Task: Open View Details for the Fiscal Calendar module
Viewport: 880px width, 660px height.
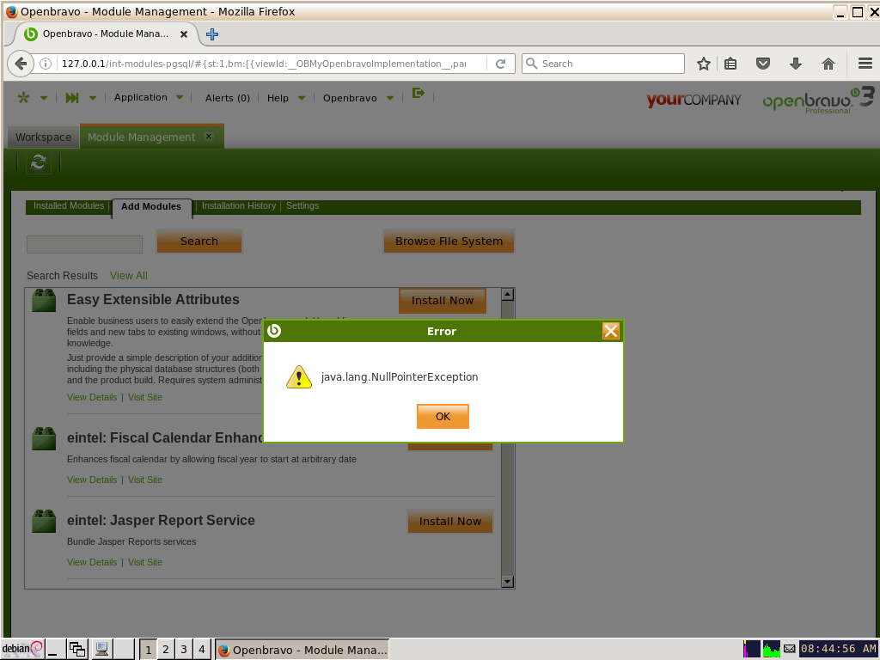Action: [x=92, y=480]
